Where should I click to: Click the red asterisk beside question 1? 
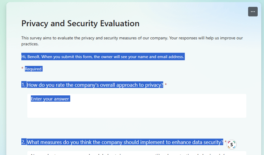[165, 84]
